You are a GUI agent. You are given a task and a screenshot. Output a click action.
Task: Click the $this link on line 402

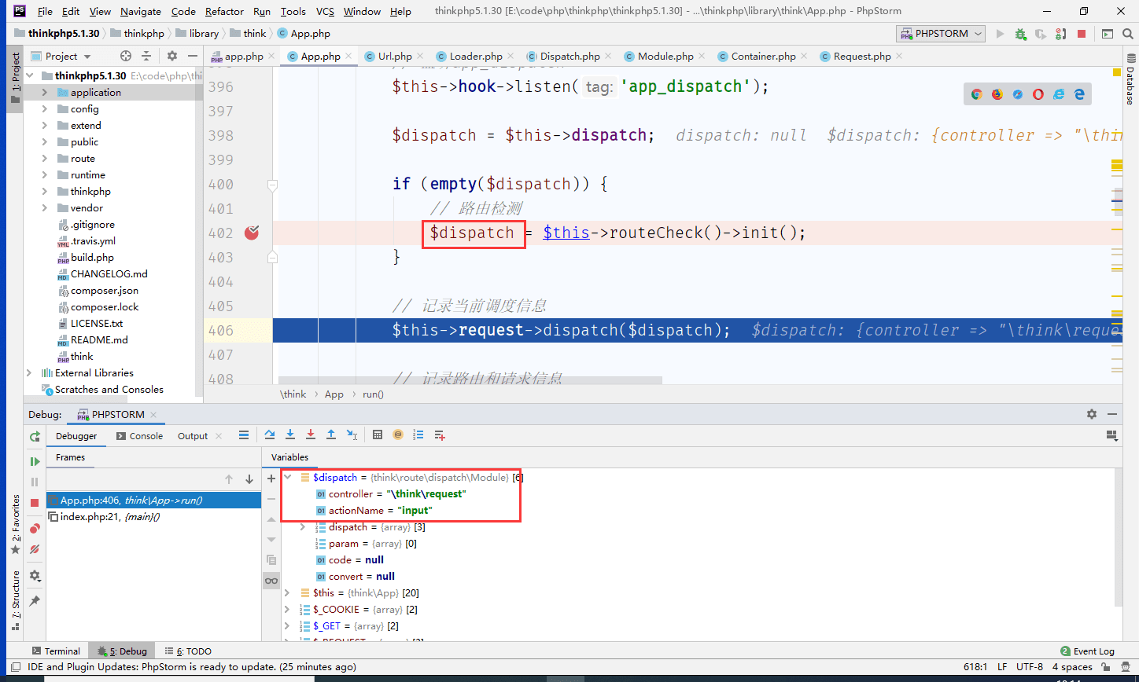[566, 233]
